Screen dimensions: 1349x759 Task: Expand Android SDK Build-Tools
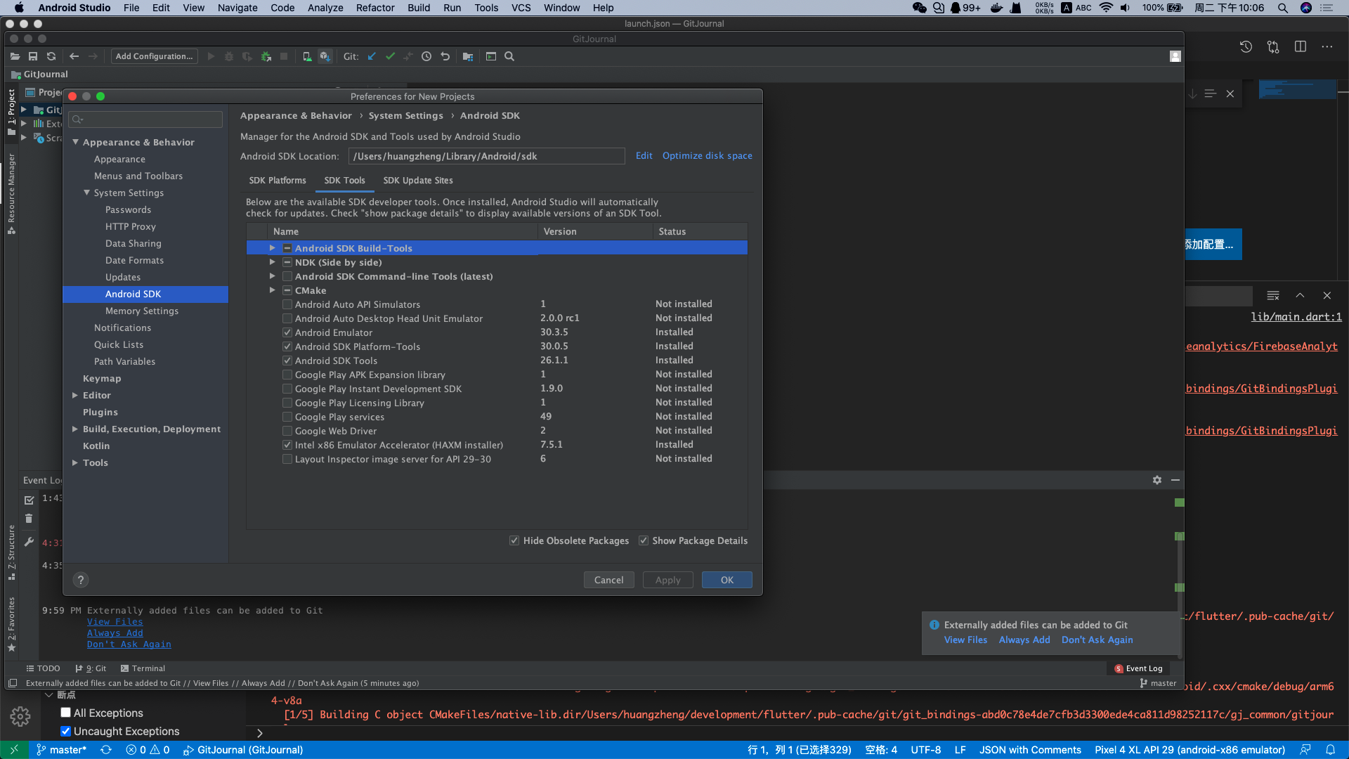click(x=273, y=248)
